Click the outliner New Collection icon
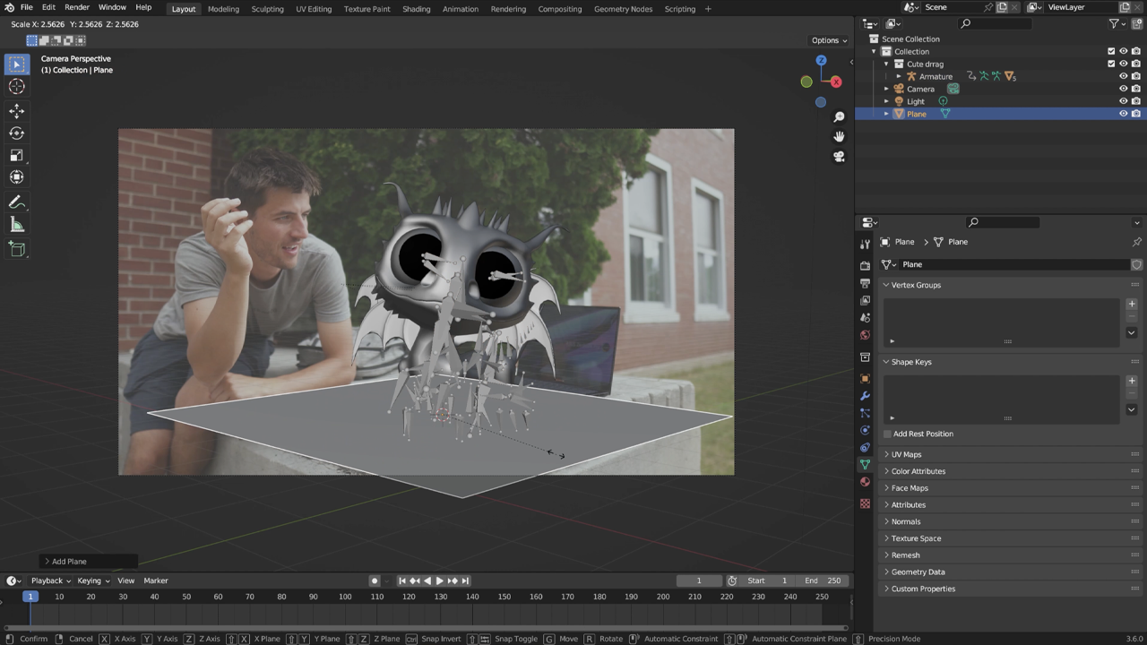 tap(1136, 23)
